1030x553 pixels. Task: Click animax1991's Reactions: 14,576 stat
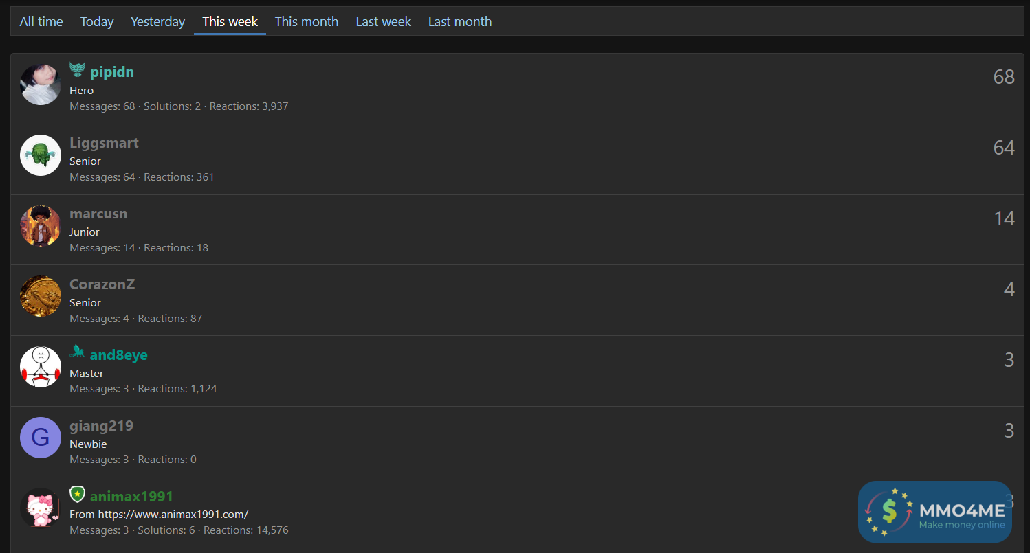[x=246, y=530]
